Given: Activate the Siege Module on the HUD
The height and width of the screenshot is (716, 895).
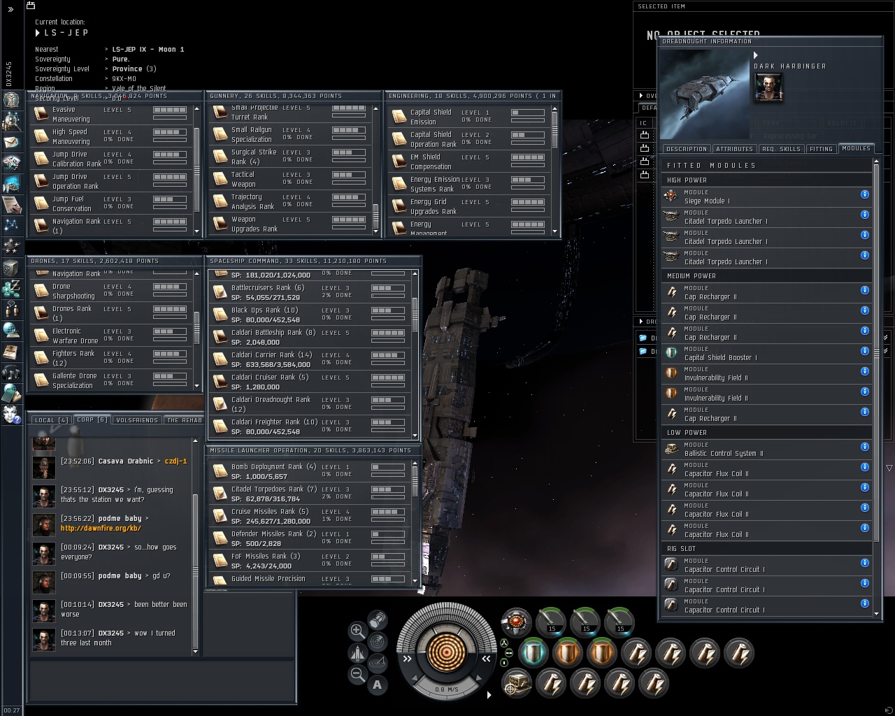Looking at the screenshot, I should [x=517, y=622].
